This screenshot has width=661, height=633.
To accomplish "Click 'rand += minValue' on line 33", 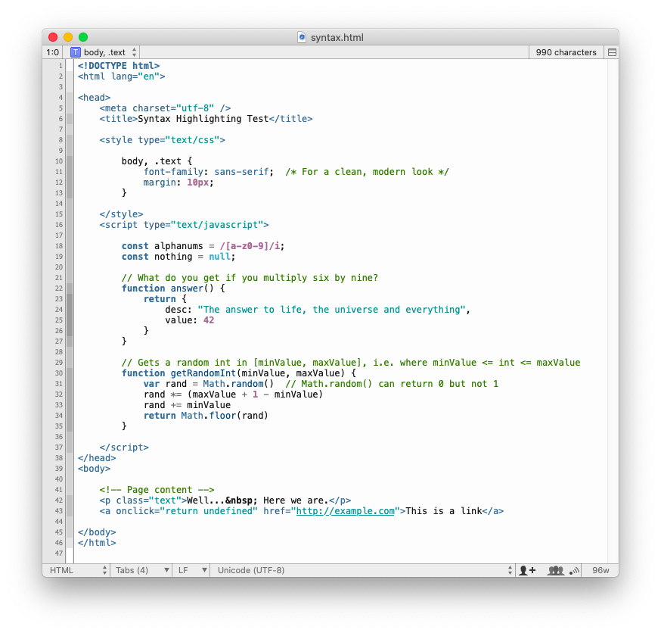I will [187, 405].
